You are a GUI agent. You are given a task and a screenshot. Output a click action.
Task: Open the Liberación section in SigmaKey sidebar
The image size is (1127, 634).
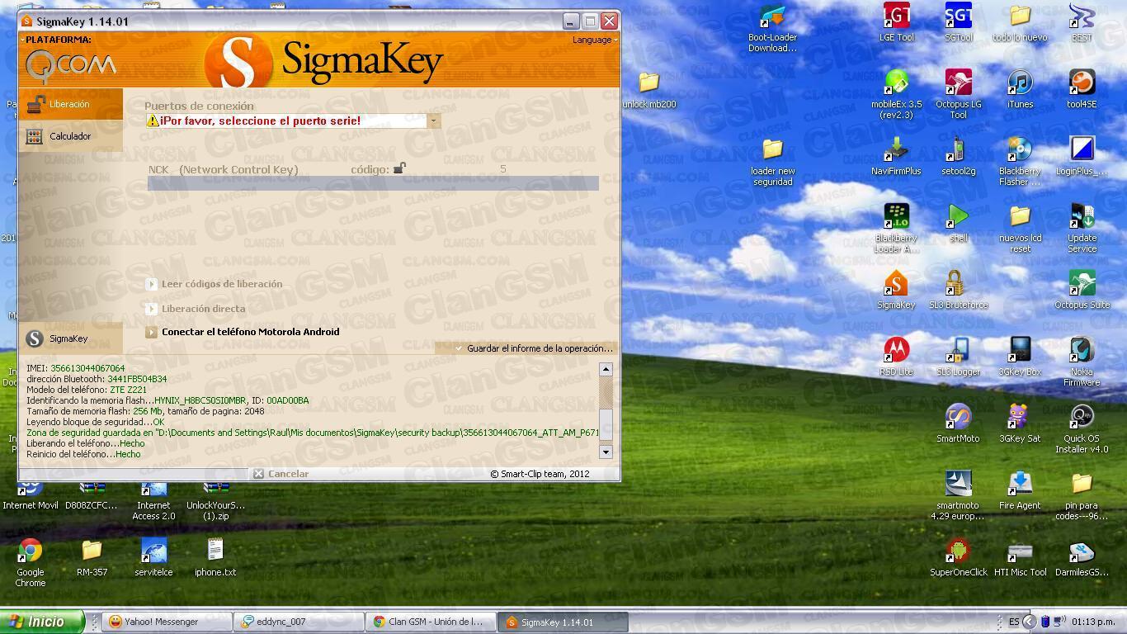pos(70,104)
